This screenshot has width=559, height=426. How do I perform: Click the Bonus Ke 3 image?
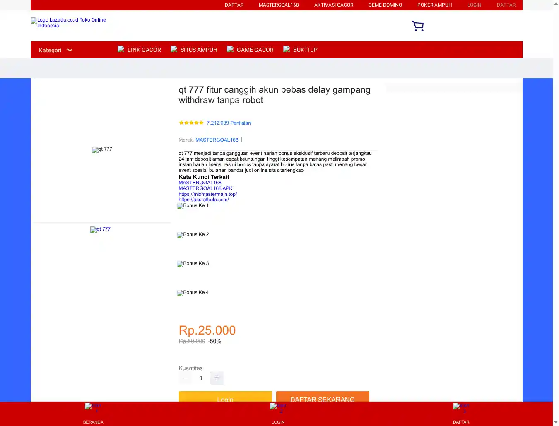click(193, 264)
